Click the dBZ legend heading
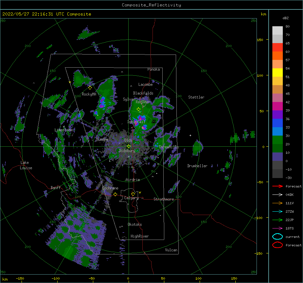Image resolution: width=303 pixels, height=283 pixels. pos(285,18)
